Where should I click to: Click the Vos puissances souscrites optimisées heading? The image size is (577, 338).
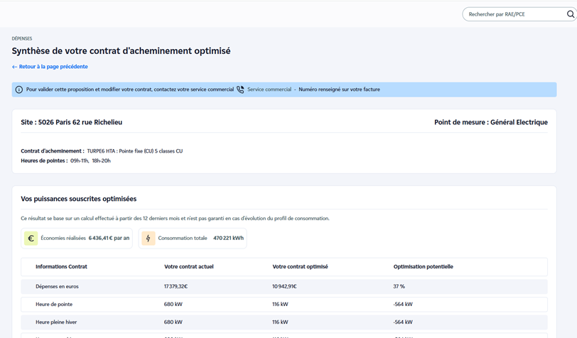[79, 199]
